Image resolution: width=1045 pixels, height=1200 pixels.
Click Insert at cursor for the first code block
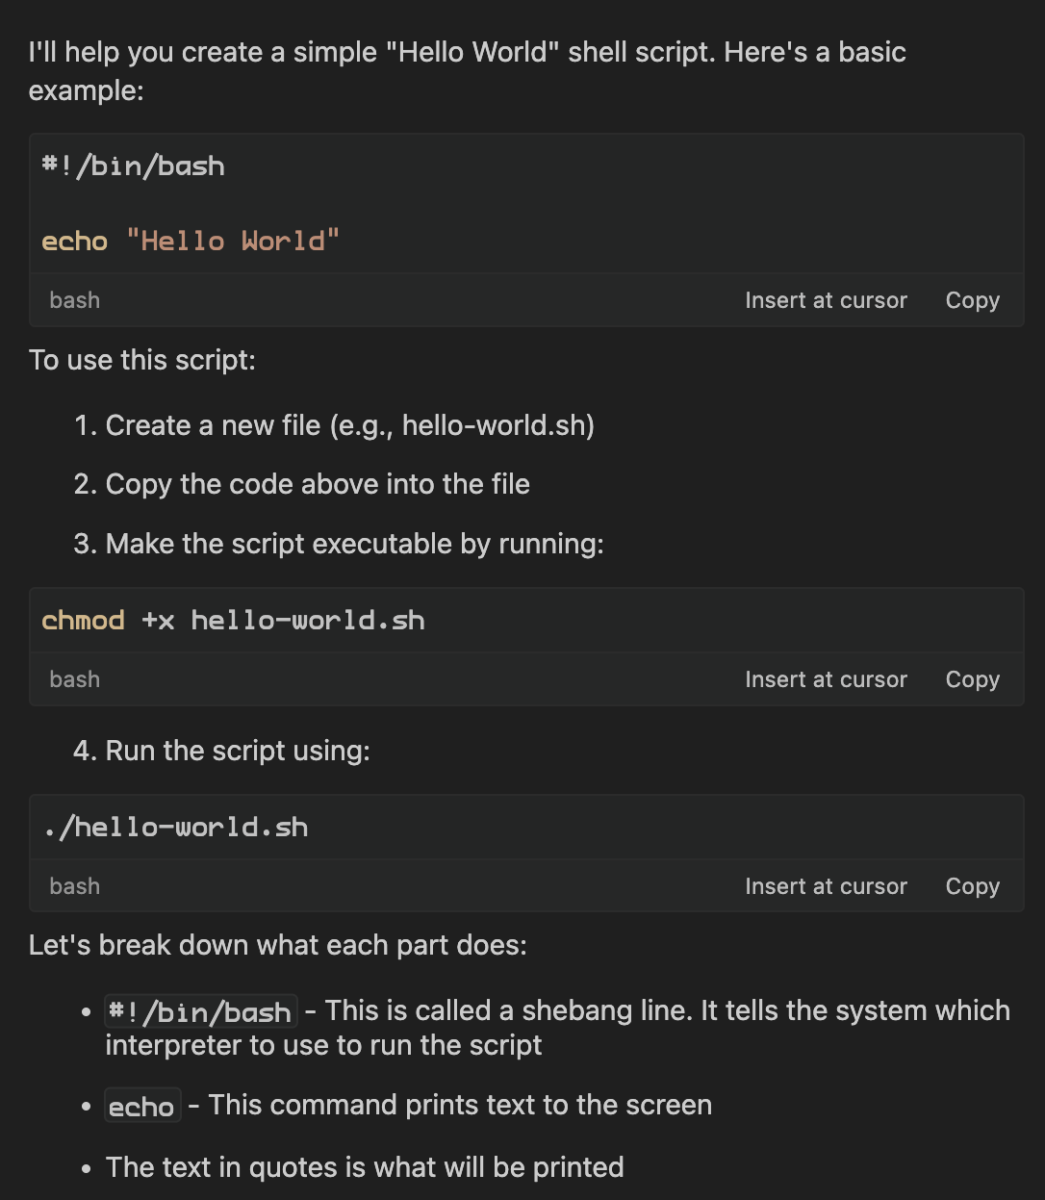[826, 299]
